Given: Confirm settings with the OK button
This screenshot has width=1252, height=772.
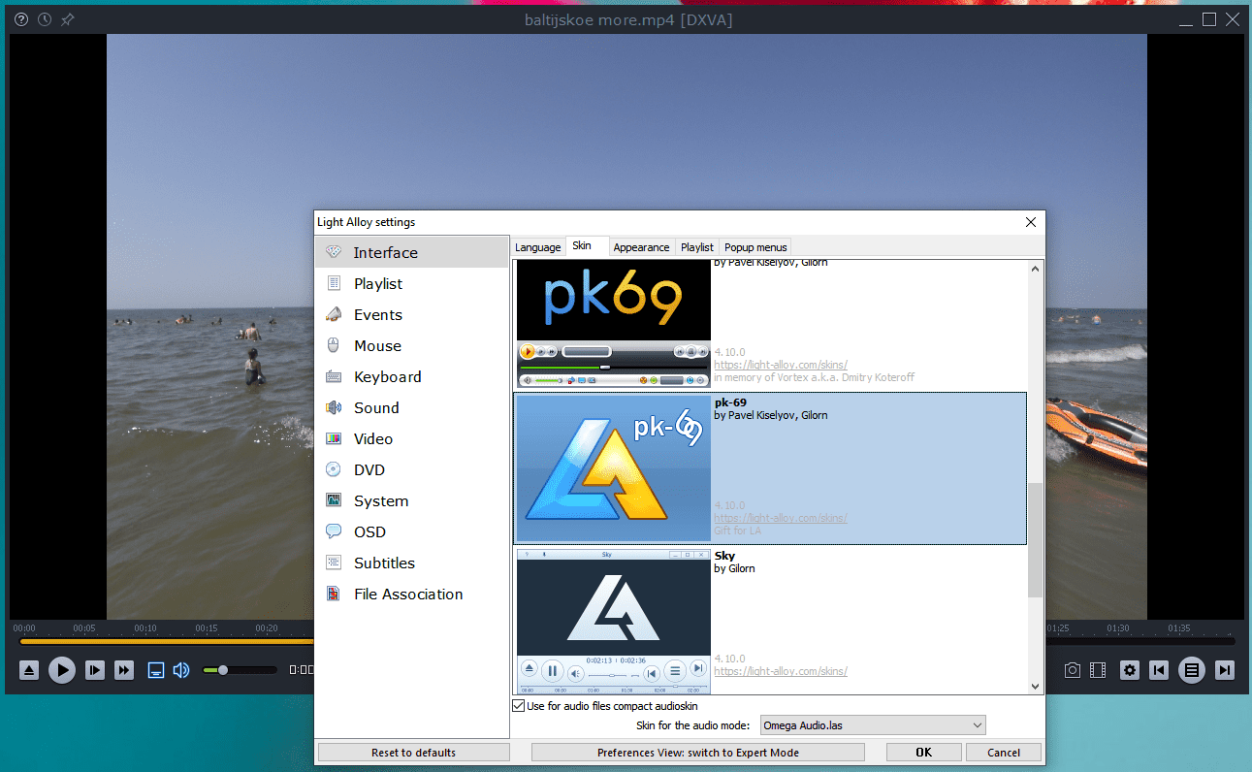Looking at the screenshot, I should (923, 753).
